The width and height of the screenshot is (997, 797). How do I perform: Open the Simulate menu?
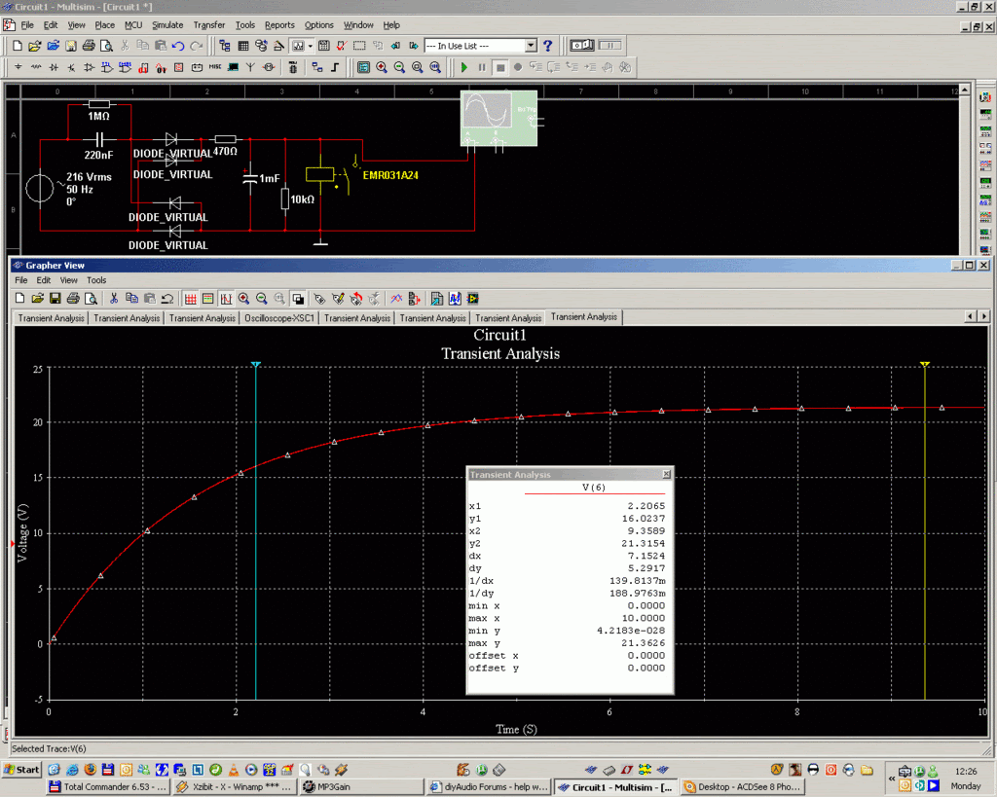pyautogui.click(x=166, y=24)
